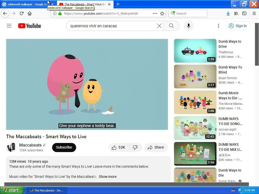Screen dimensions: 259x194
Task: Share the video with Share button
Action: [156, 148]
